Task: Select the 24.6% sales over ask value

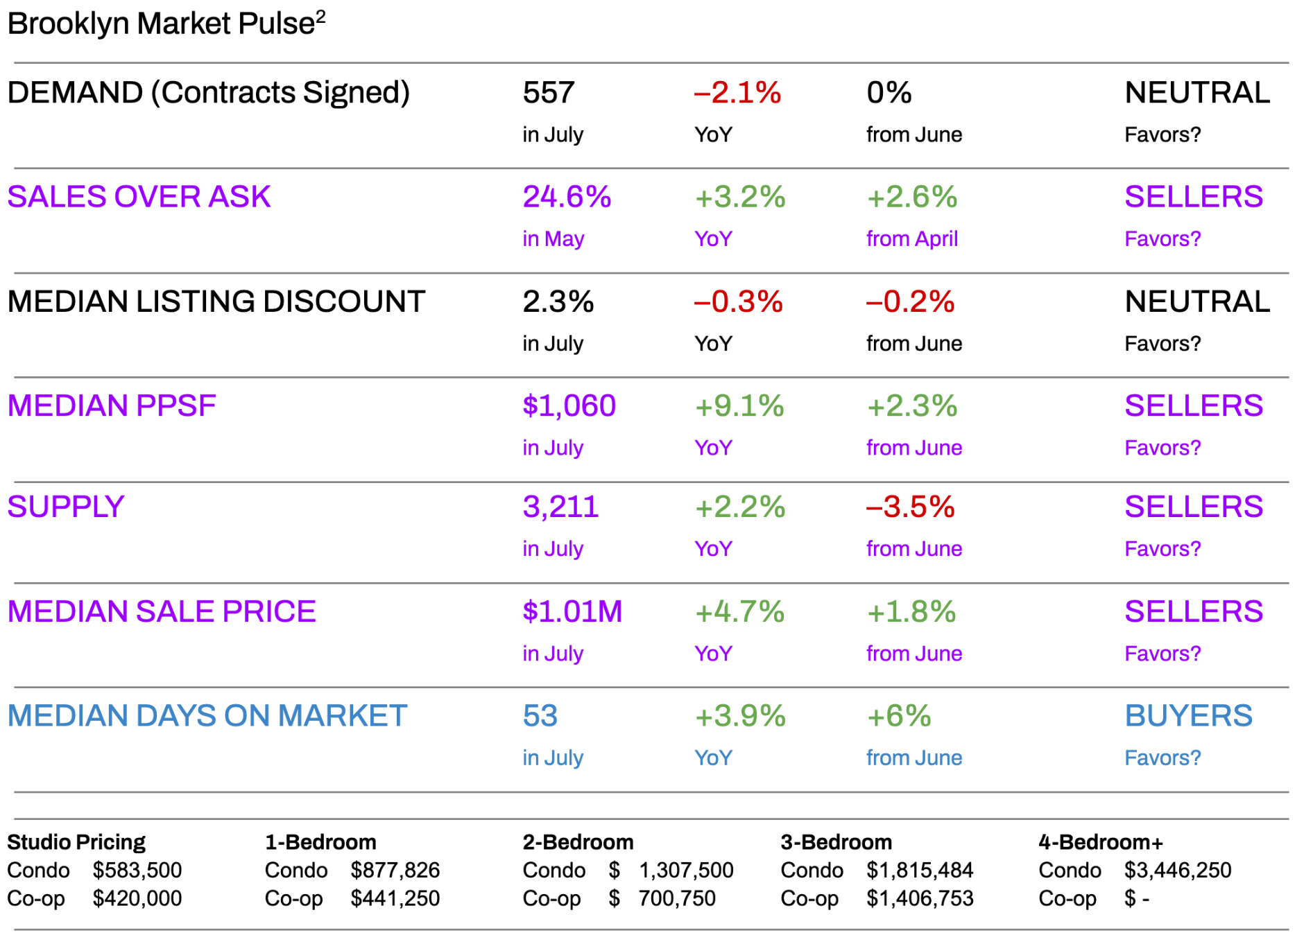Action: (567, 197)
